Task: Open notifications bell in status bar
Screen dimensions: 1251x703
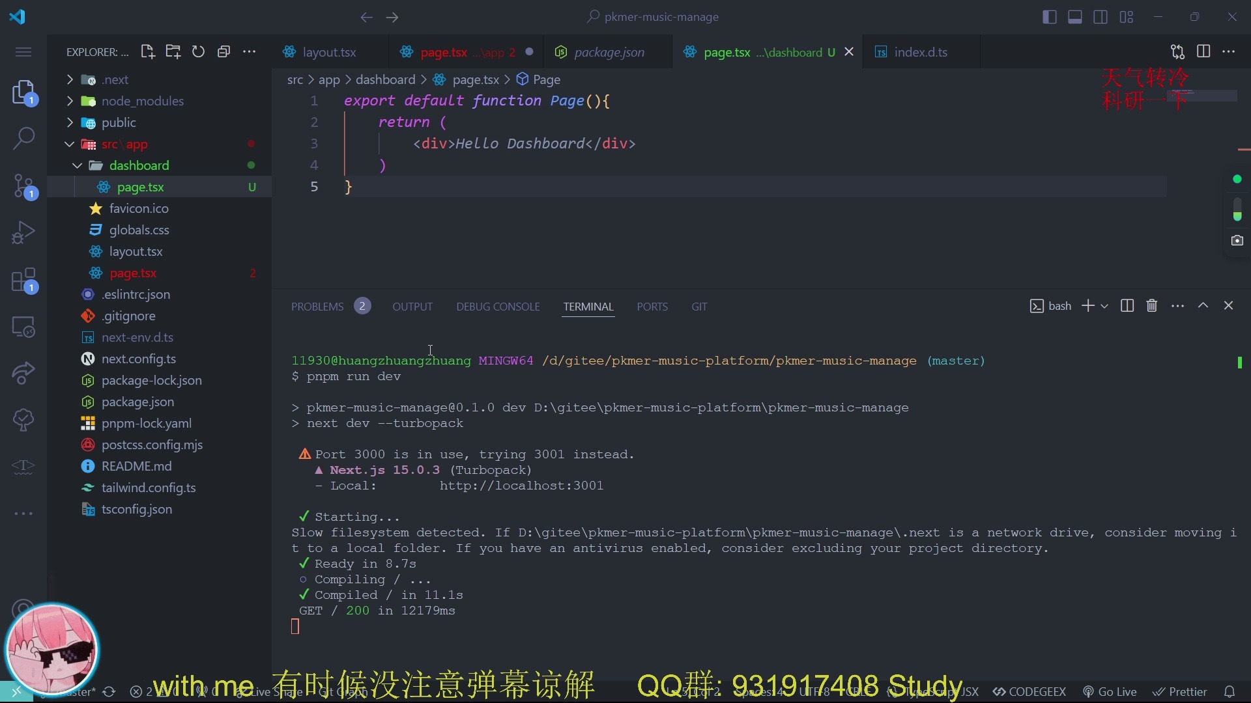Action: (x=1229, y=692)
